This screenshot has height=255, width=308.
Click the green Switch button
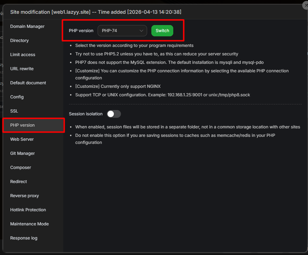click(x=162, y=31)
